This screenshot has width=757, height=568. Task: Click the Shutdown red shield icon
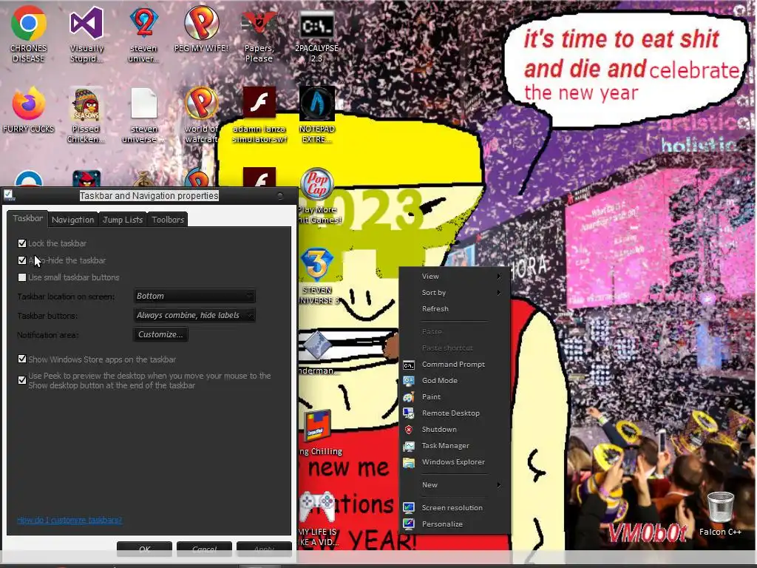[408, 430]
